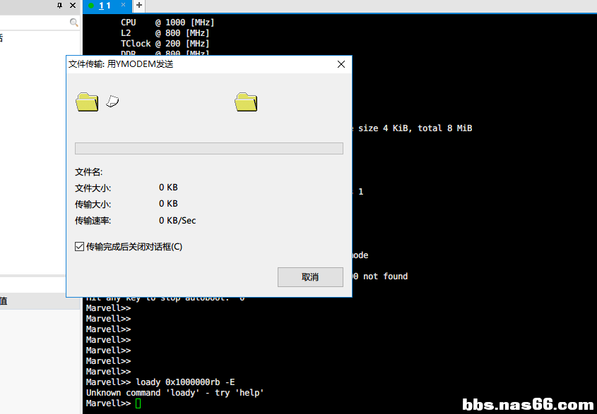Click the search input field in side panel
Viewport: 597px width, 414px height.
(35, 23)
